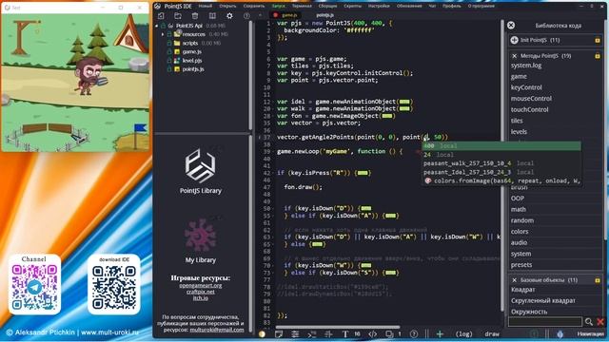Click the info icon in sidebar toolbar

pyautogui.click(x=246, y=15)
